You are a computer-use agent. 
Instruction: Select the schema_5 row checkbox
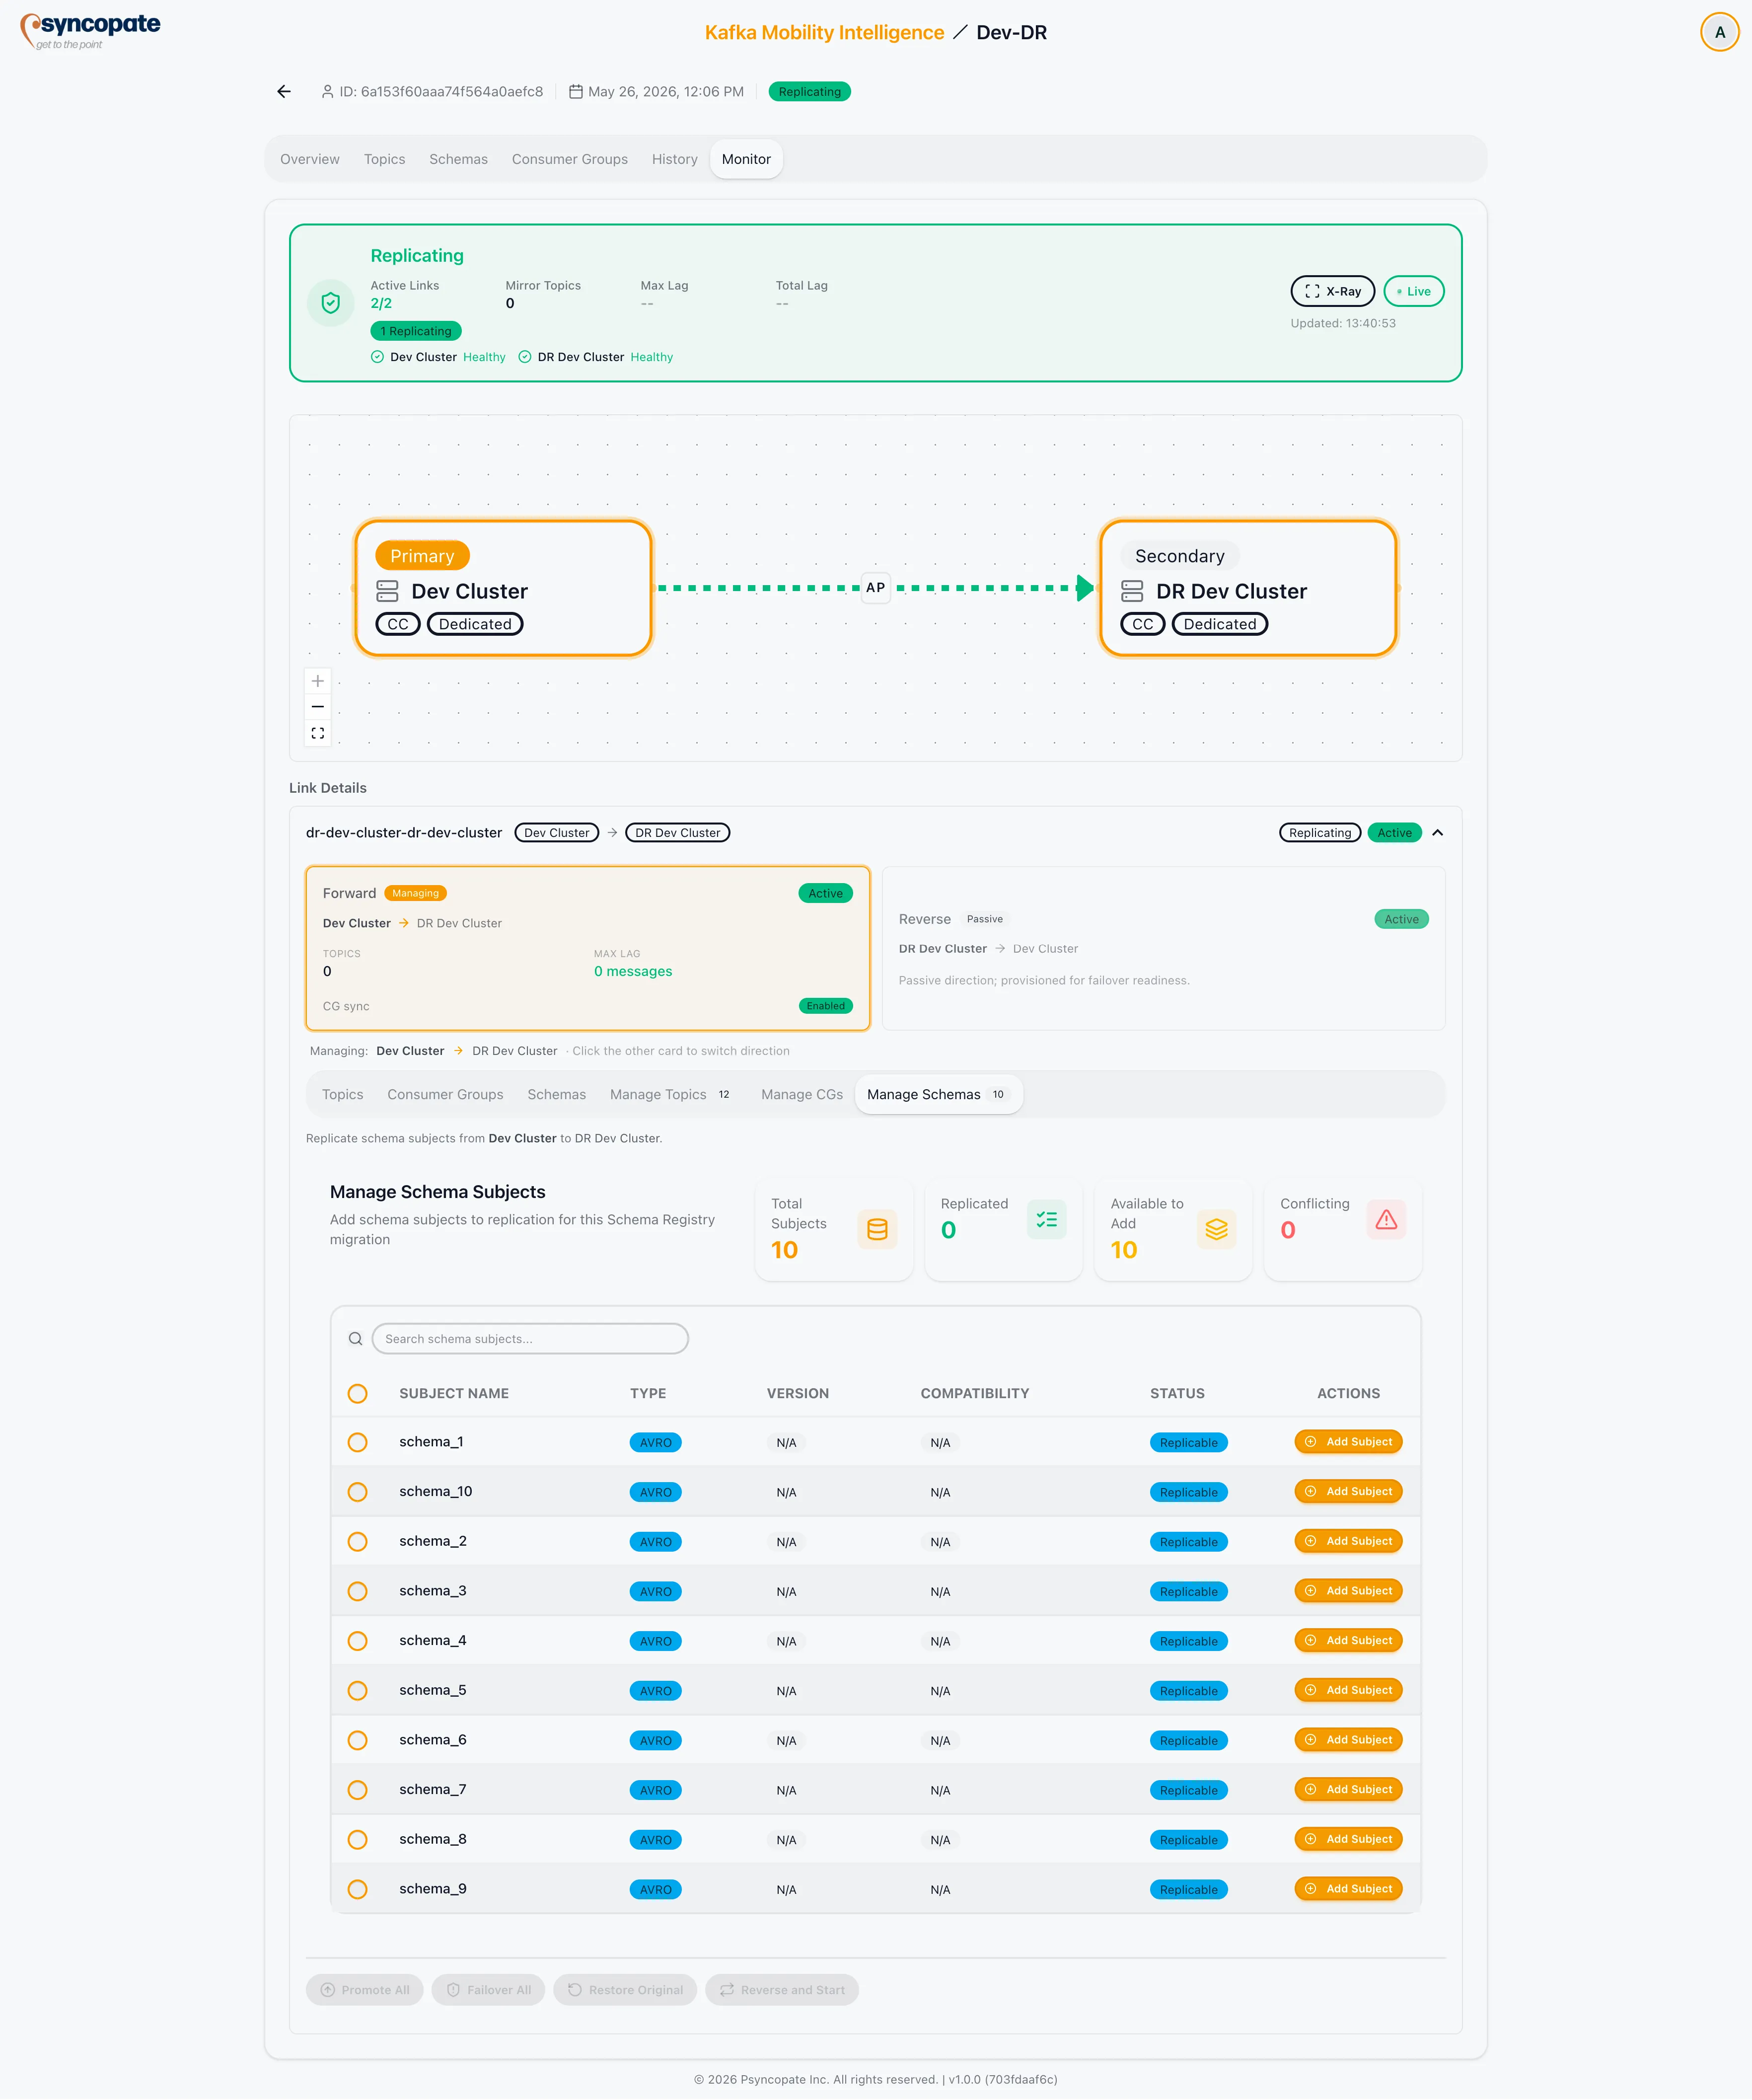pyautogui.click(x=357, y=1691)
